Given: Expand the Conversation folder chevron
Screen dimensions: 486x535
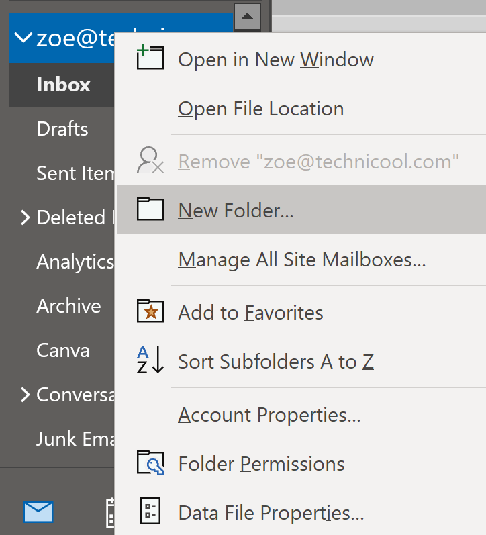Looking at the screenshot, I should [26, 395].
